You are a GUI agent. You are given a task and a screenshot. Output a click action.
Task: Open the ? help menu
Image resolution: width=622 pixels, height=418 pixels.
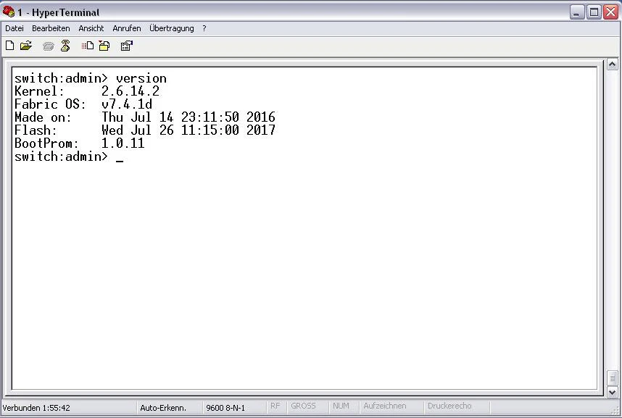click(204, 28)
